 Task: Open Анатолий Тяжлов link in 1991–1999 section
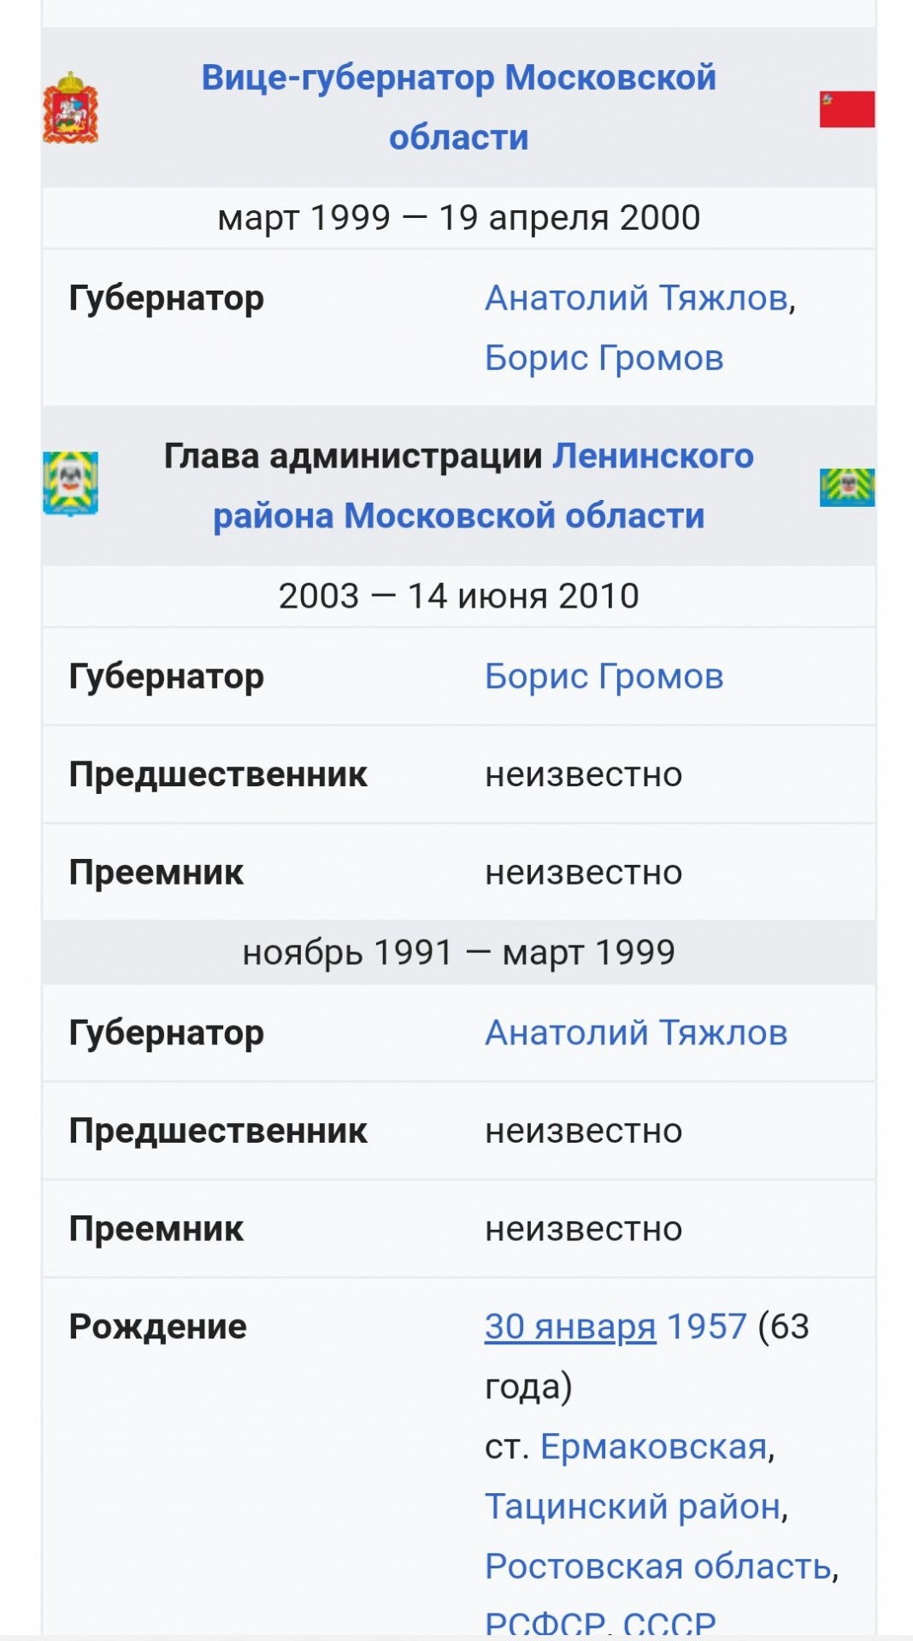[x=636, y=1033]
